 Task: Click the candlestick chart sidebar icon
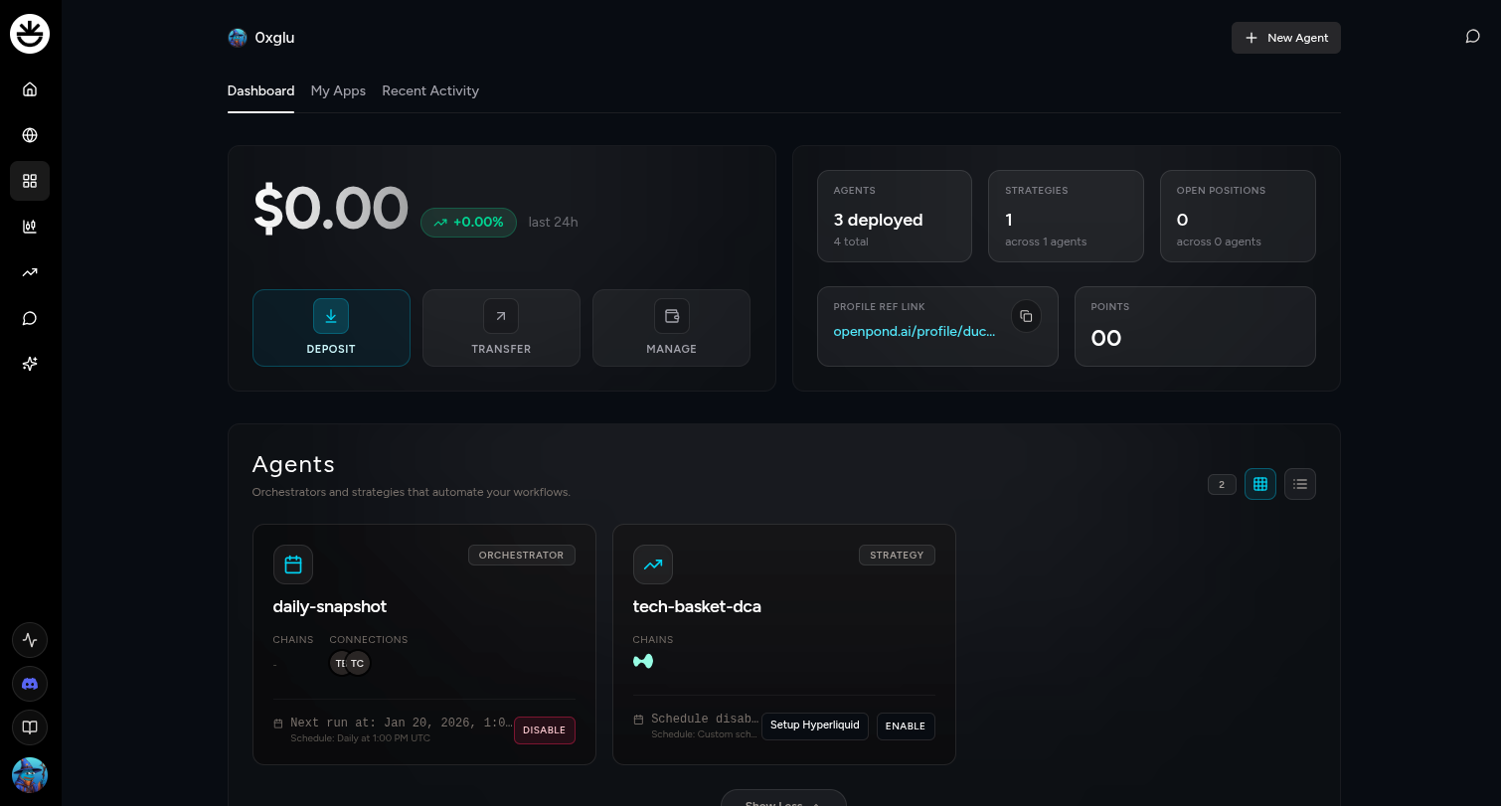30,227
